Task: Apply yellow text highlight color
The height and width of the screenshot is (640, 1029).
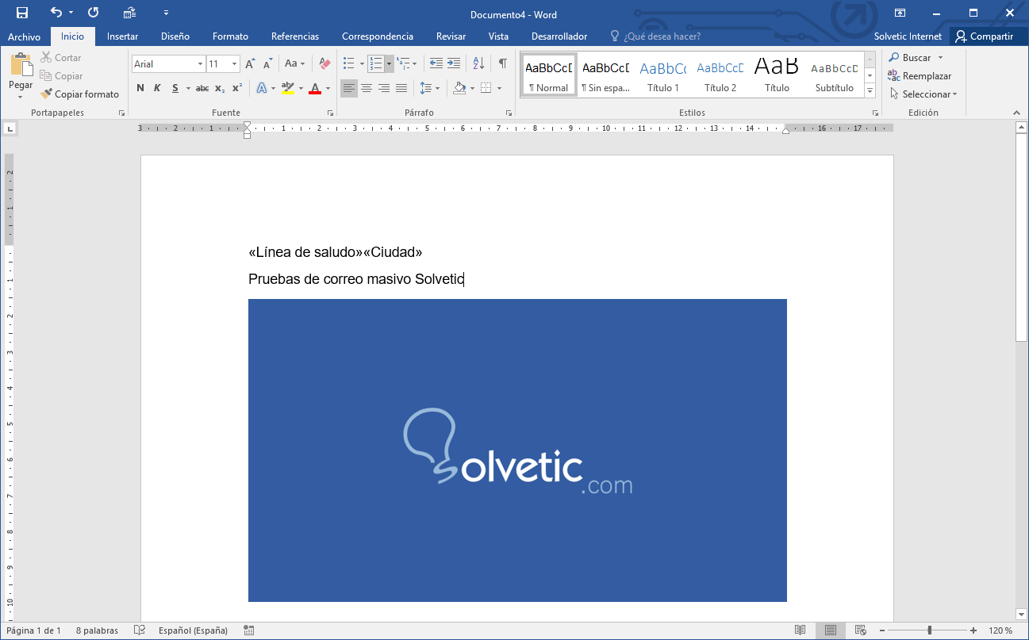Action: coord(287,88)
